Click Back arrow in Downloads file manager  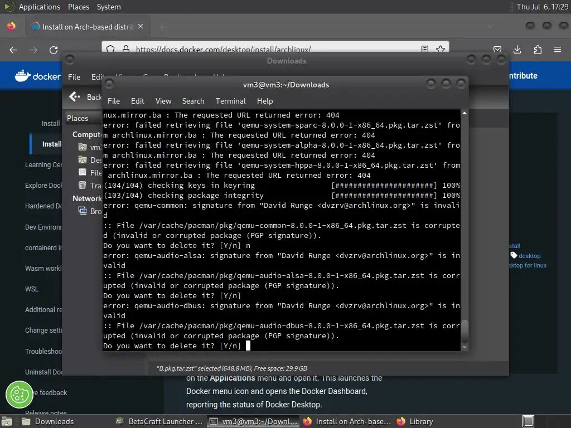point(75,96)
